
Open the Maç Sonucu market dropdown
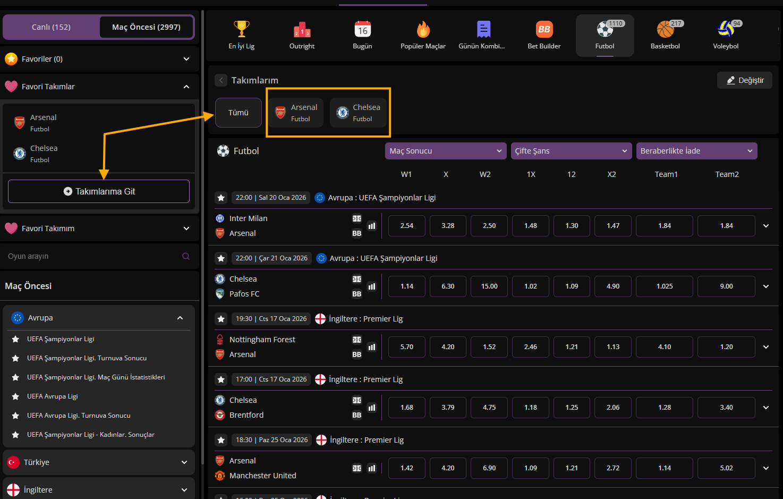(x=446, y=151)
